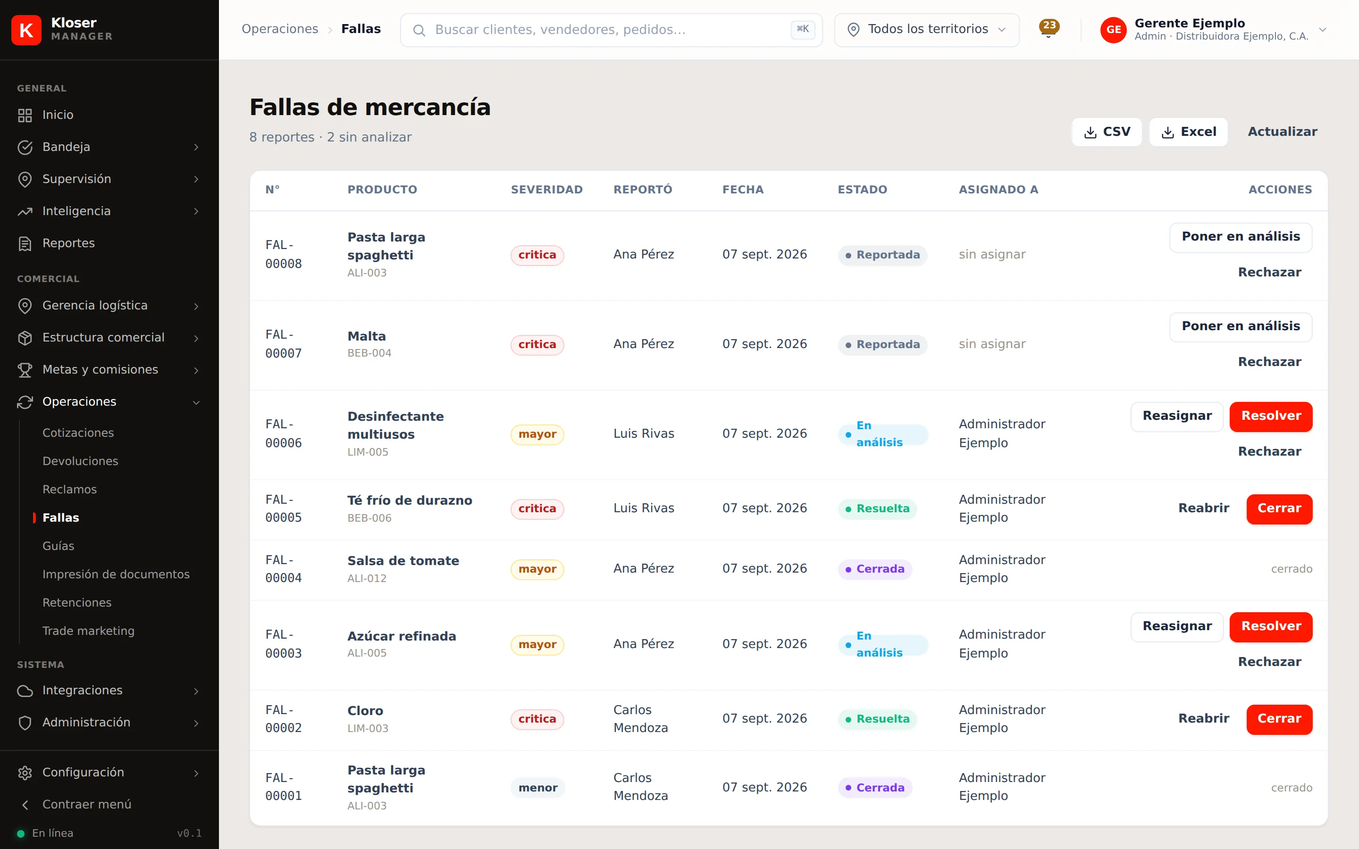Expand the Bandeja menu chevron
1359x849 pixels.
point(196,147)
